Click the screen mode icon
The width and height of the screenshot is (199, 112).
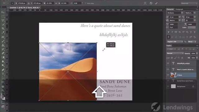point(3,106)
